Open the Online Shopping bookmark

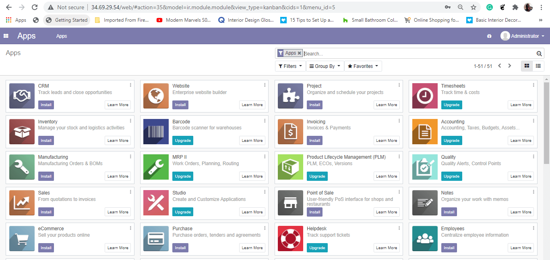click(432, 20)
